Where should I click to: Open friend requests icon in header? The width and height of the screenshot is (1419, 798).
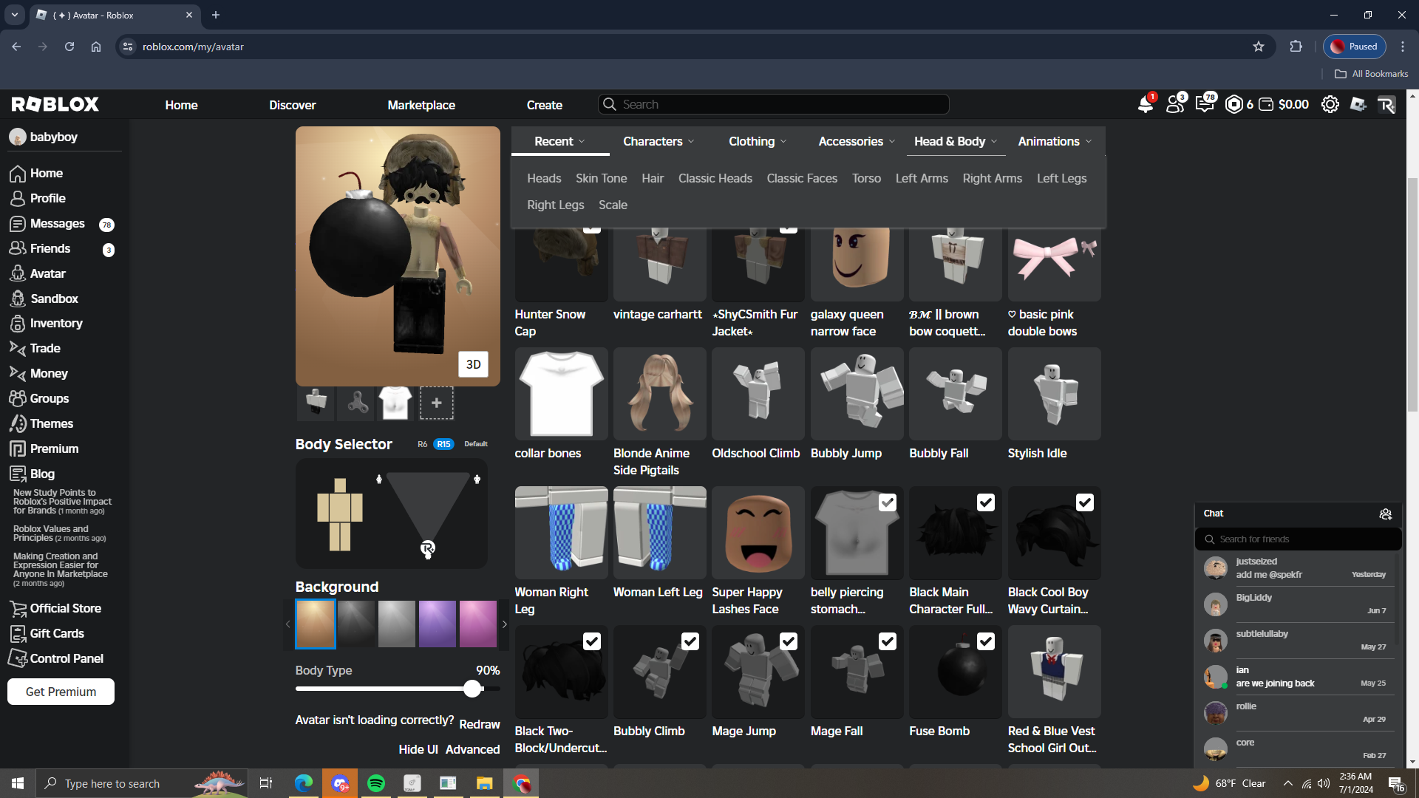pyautogui.click(x=1175, y=105)
